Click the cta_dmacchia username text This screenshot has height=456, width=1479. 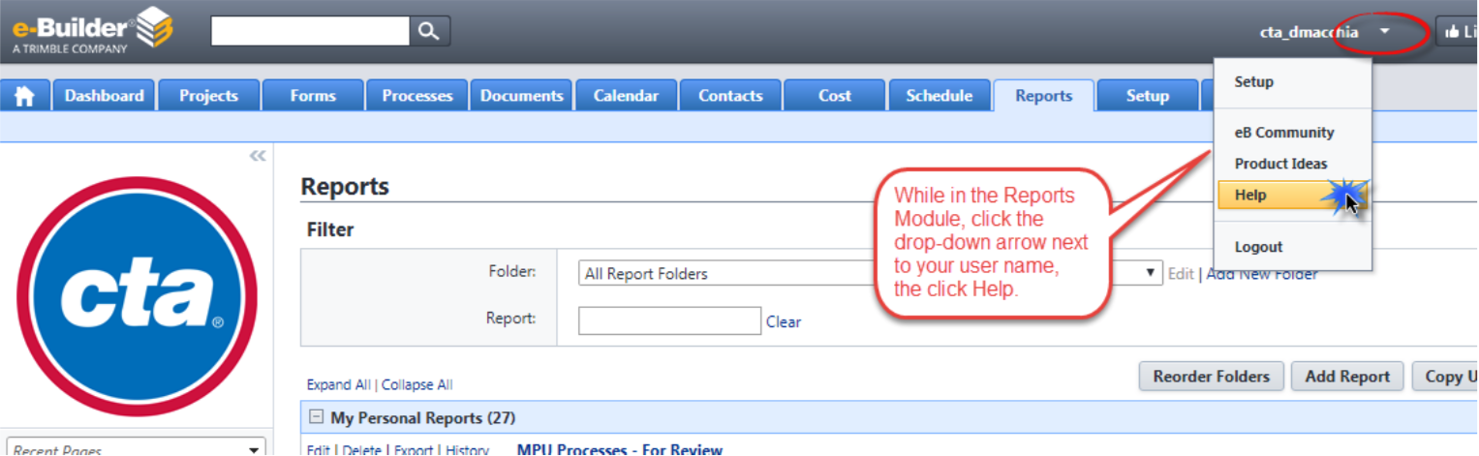[x=1309, y=32]
